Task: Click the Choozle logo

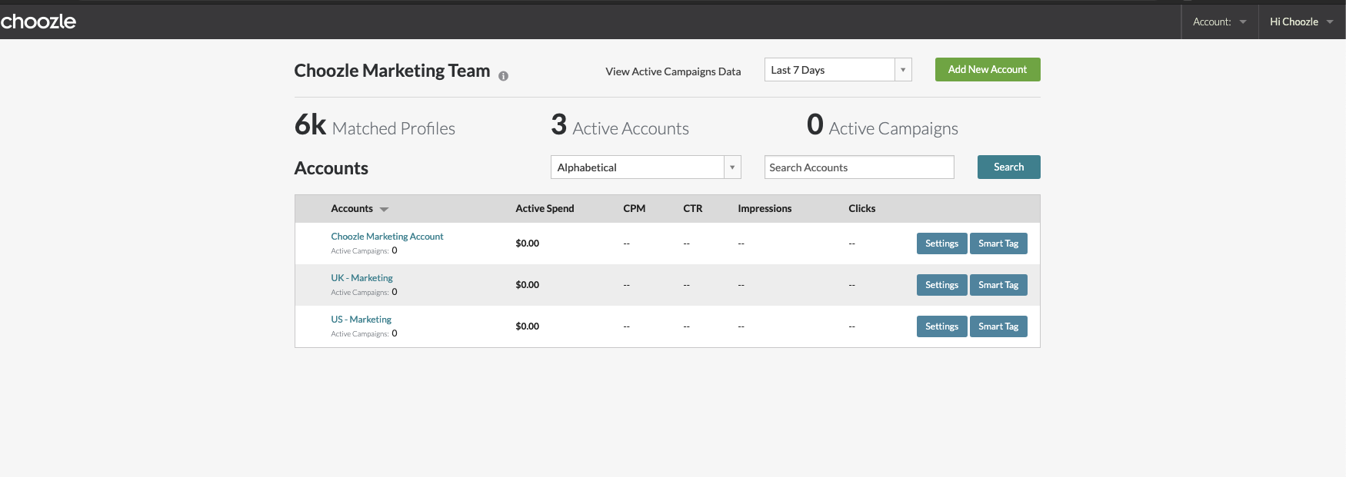Action: pos(38,22)
